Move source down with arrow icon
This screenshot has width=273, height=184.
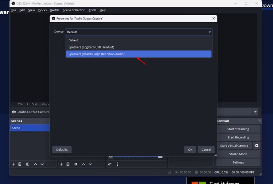coord(90,164)
